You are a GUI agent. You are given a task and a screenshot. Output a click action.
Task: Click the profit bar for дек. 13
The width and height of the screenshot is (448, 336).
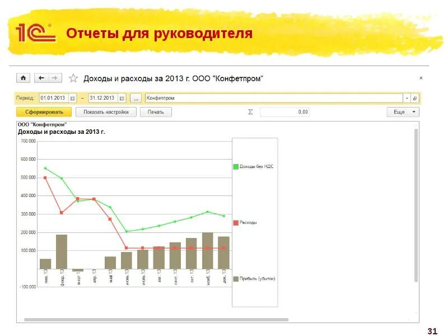click(223, 253)
